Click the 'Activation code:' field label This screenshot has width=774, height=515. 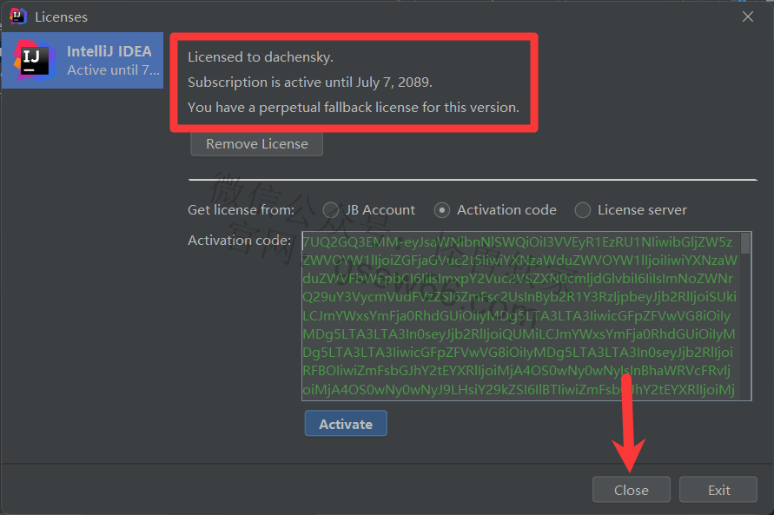tap(239, 241)
